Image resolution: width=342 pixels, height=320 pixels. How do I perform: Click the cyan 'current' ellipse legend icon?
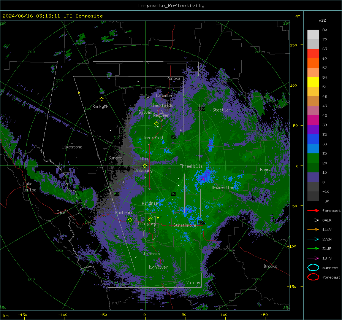pos(313,267)
